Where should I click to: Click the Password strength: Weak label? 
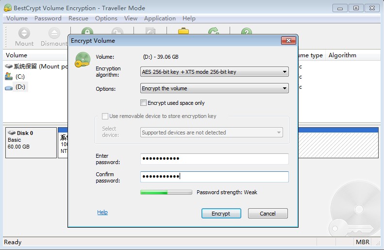(x=227, y=192)
